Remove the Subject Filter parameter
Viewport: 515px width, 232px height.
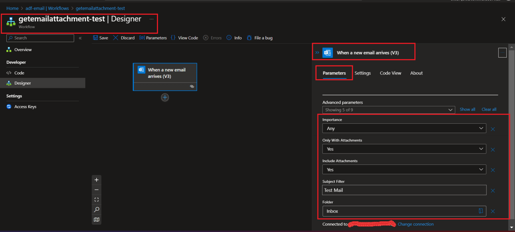tap(493, 191)
